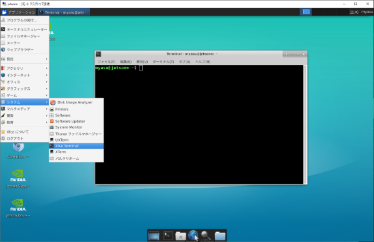Expand the ゲーム submenu

click(x=25, y=95)
